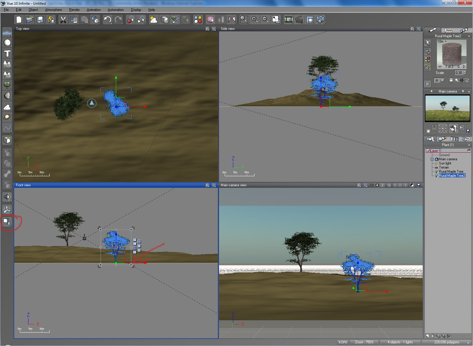Toggle the ghost option icon in material panel
This screenshot has height=346, width=473.
pos(451,80)
